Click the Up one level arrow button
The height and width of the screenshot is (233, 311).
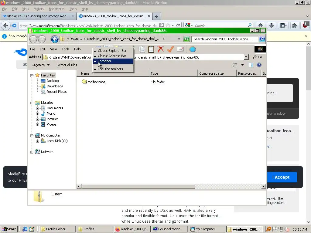[55, 39]
